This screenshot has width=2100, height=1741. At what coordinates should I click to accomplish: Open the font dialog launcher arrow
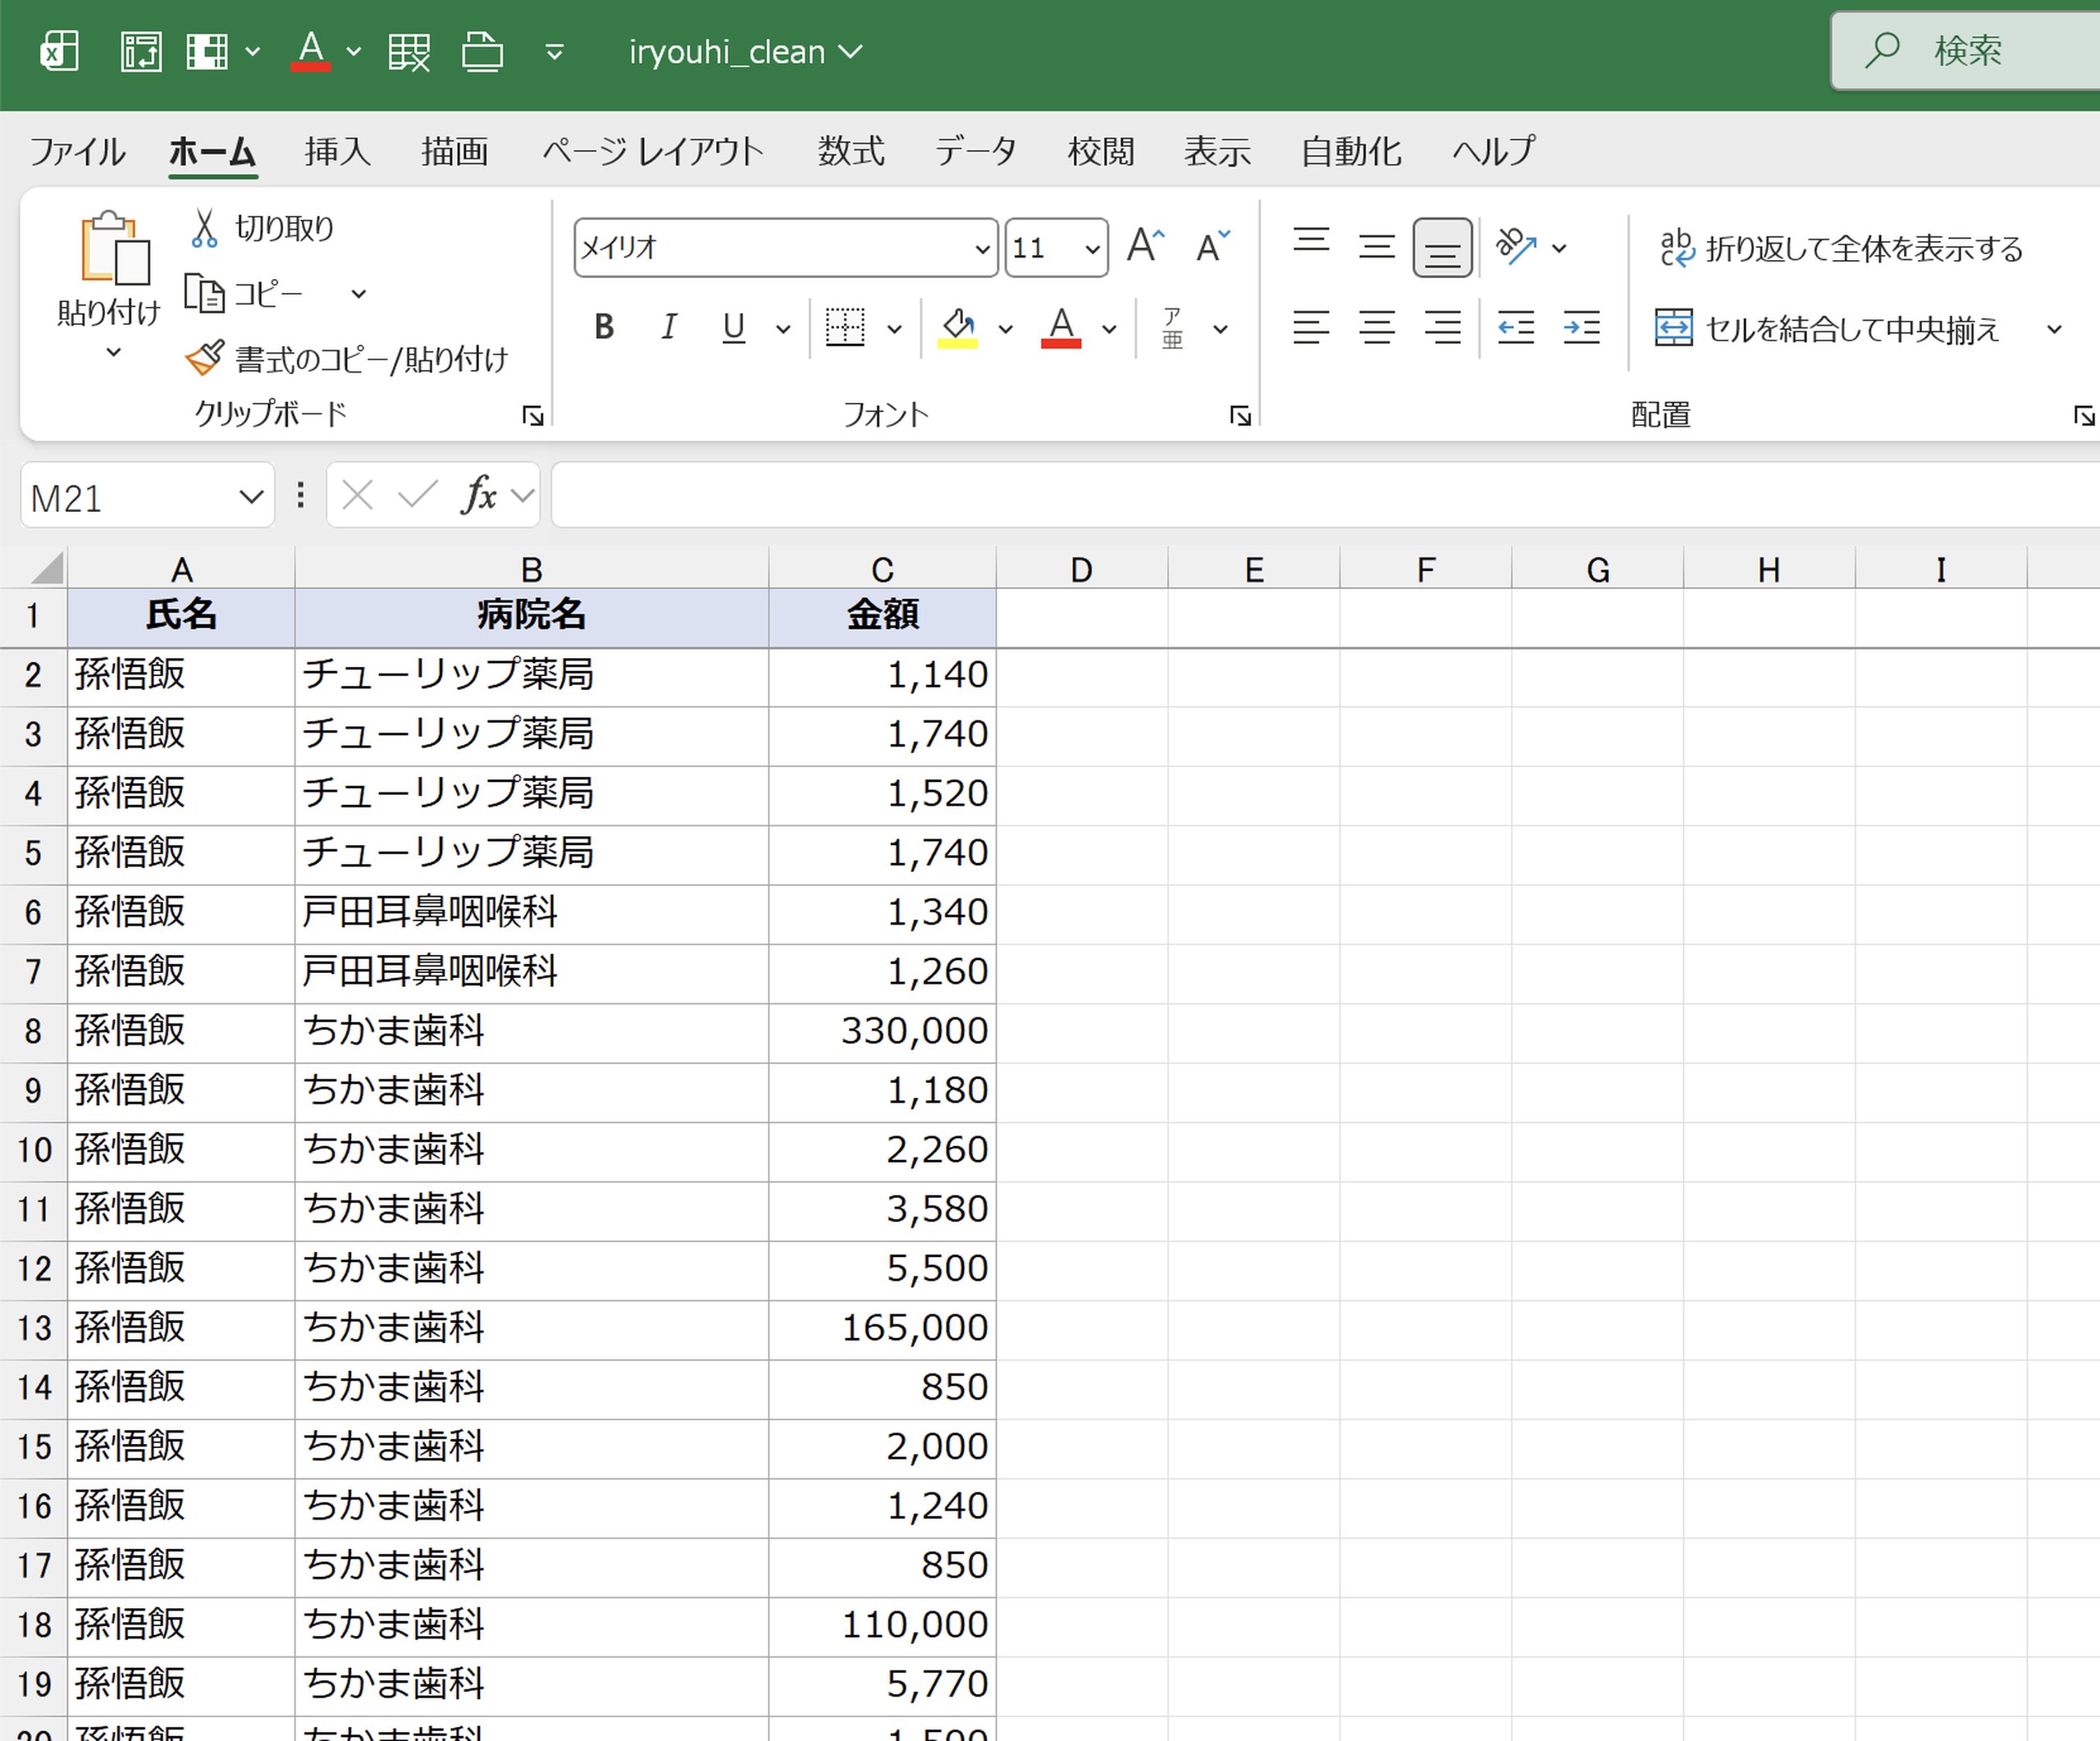(x=1240, y=416)
